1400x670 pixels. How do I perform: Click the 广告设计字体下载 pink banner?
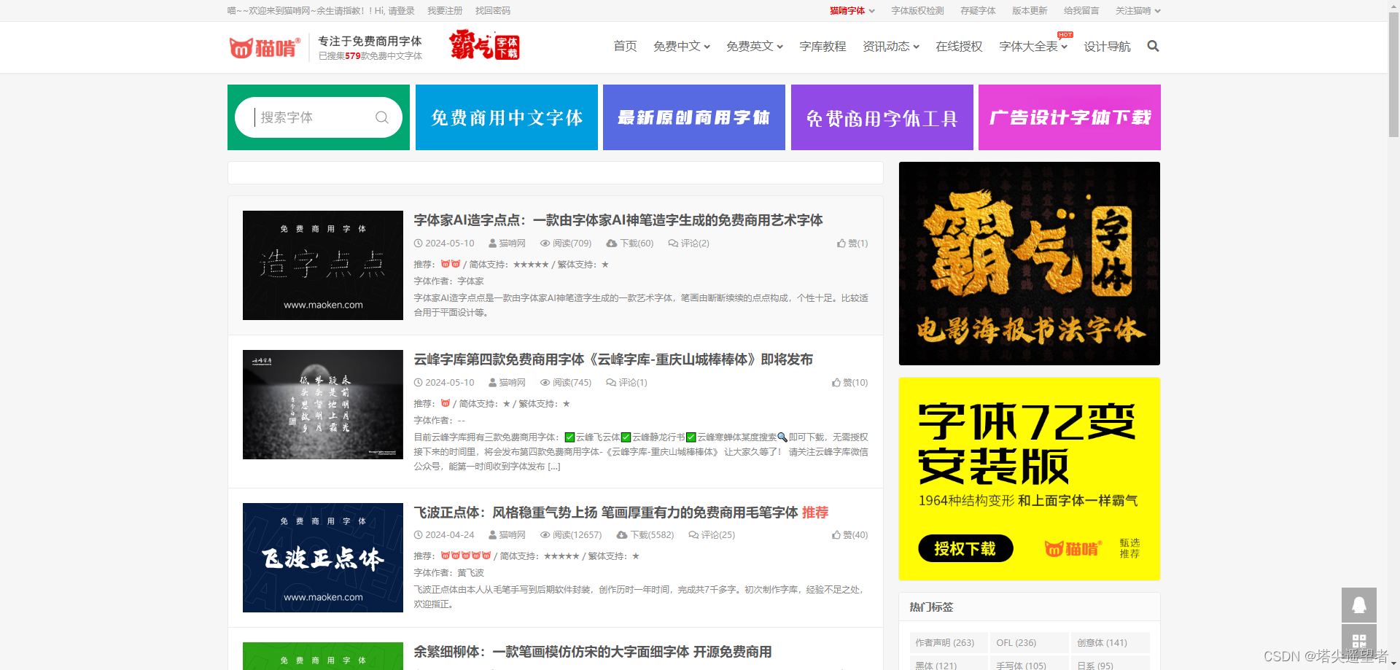[1070, 117]
